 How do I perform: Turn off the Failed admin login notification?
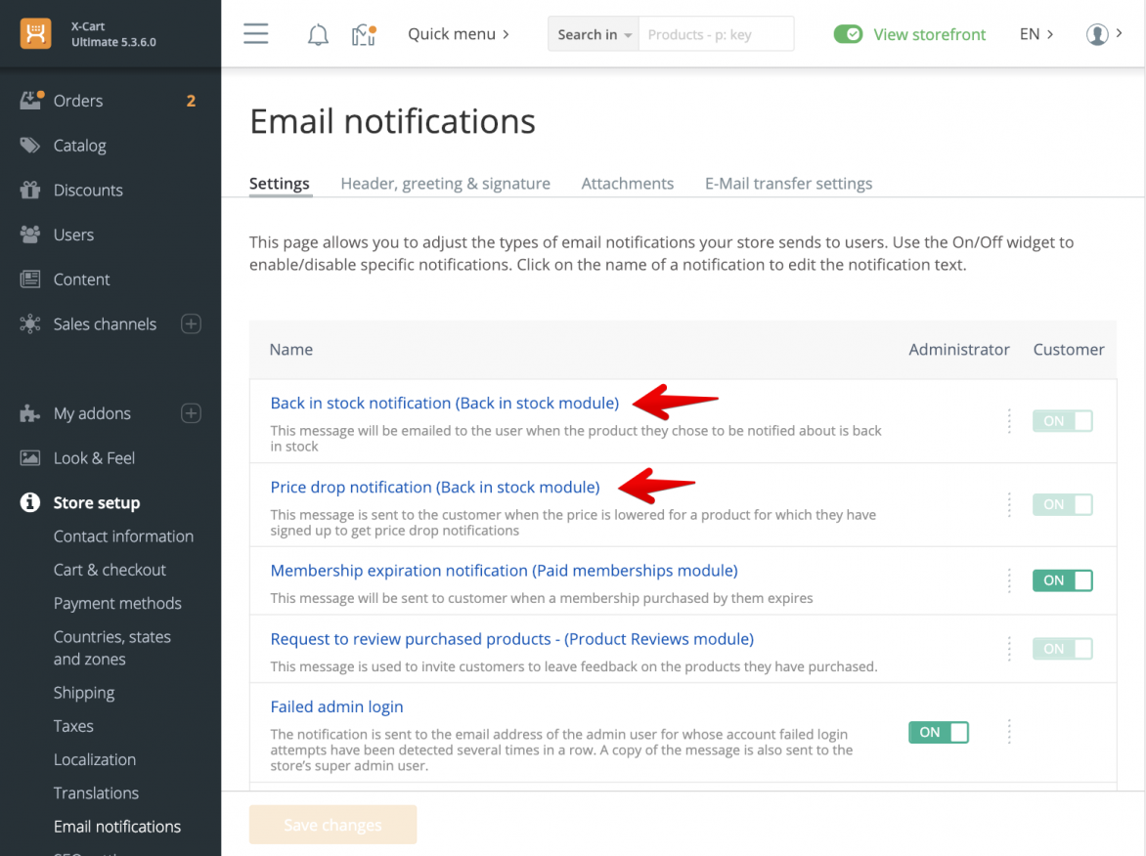coord(938,731)
